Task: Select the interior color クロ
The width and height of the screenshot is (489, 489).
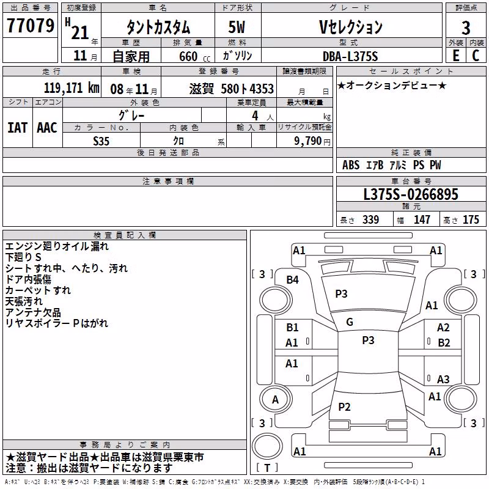Action: pyautogui.click(x=178, y=141)
